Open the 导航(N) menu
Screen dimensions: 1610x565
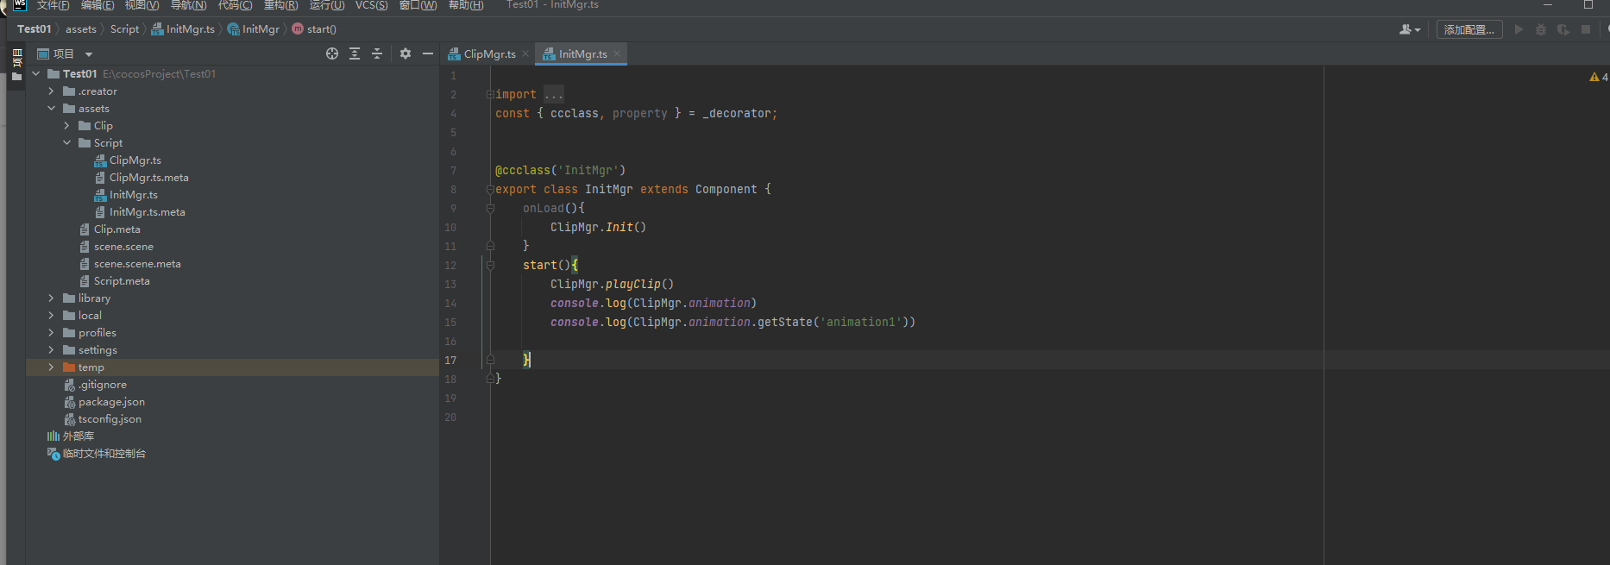coord(188,5)
